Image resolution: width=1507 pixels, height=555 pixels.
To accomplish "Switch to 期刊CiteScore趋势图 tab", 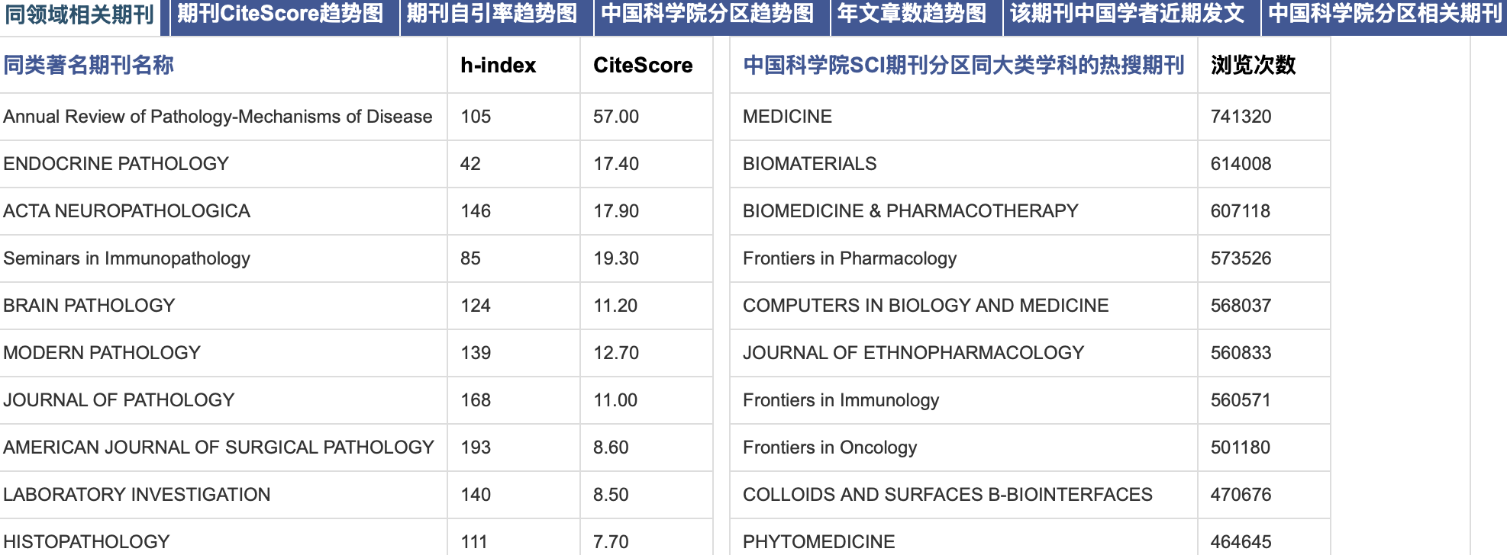I will click(x=280, y=14).
